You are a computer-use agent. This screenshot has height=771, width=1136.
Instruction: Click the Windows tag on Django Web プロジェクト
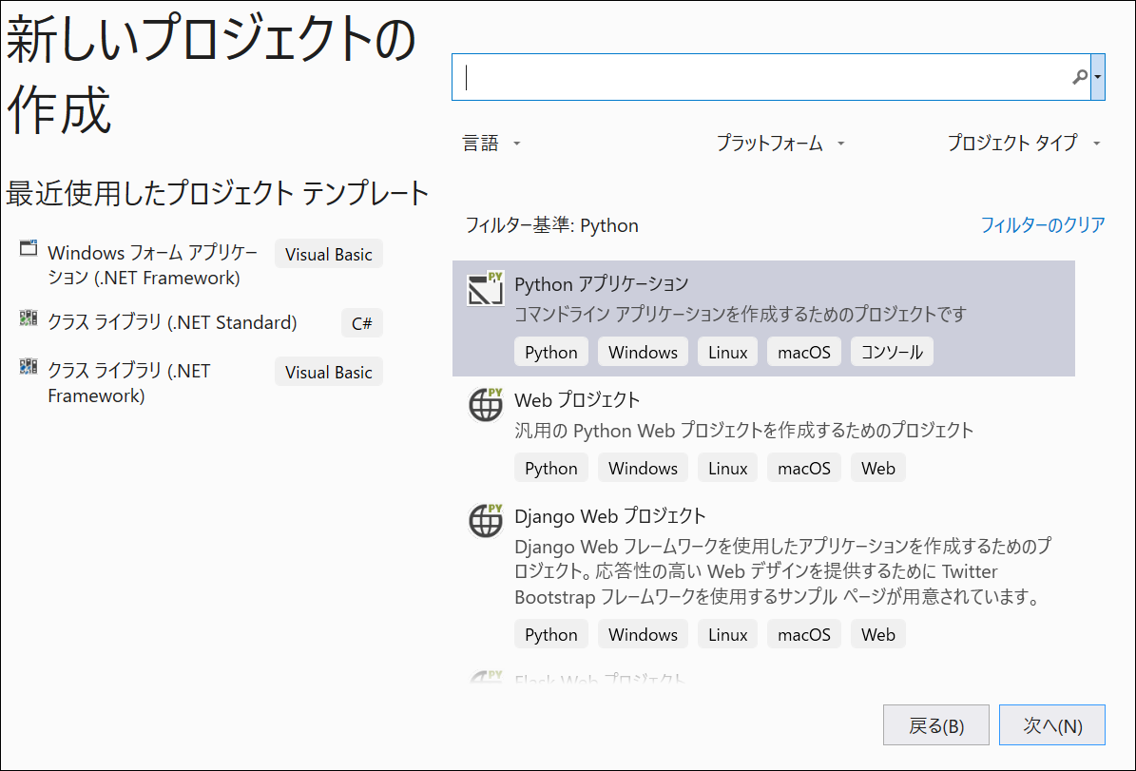(643, 634)
